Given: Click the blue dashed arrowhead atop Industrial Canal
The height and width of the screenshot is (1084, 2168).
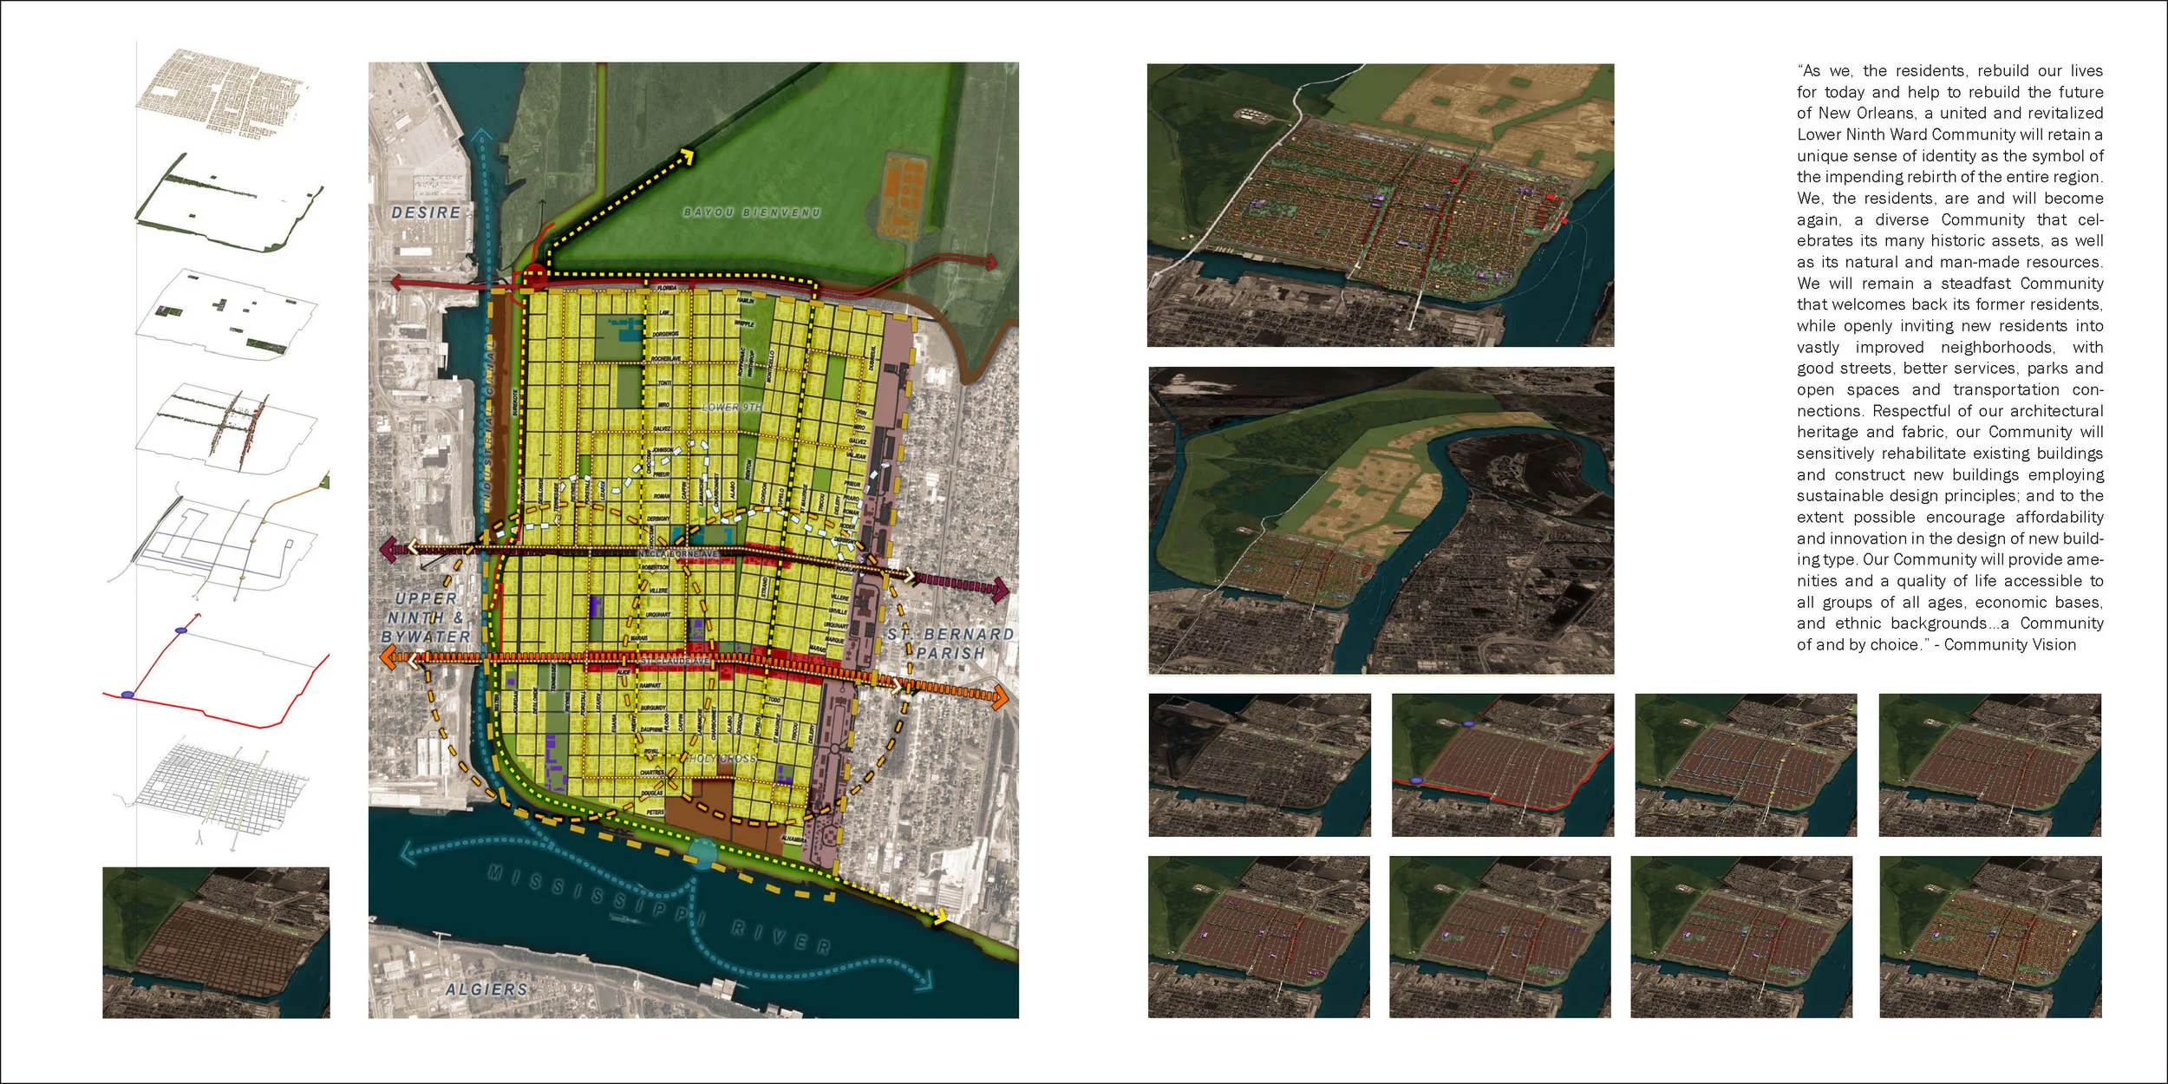Looking at the screenshot, I should pyautogui.click(x=483, y=134).
